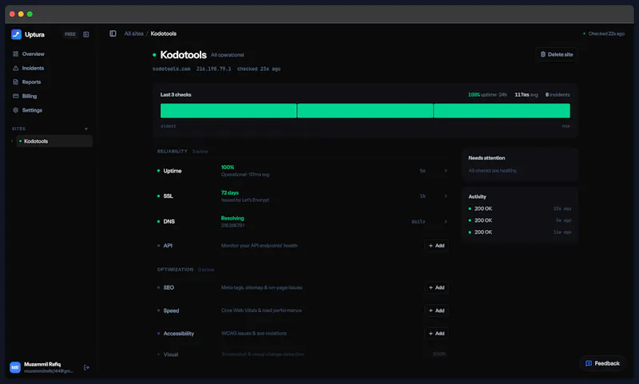Viewport: 639px width, 384px height.
Task: Expand the Kodotools site tree chevron
Action: (12, 141)
